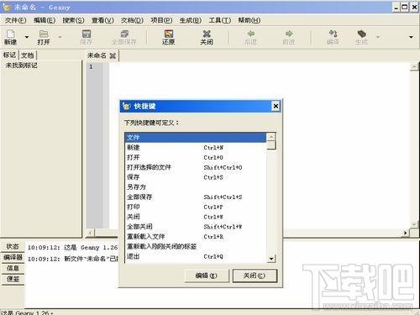Select the 打印 Ctrl+P shortcut row
Image resolution: width=420 pixels, height=315 pixels.
[x=196, y=207]
